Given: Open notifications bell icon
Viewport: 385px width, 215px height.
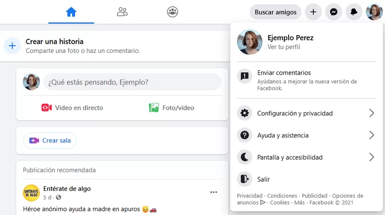Looking at the screenshot, I should (x=354, y=12).
